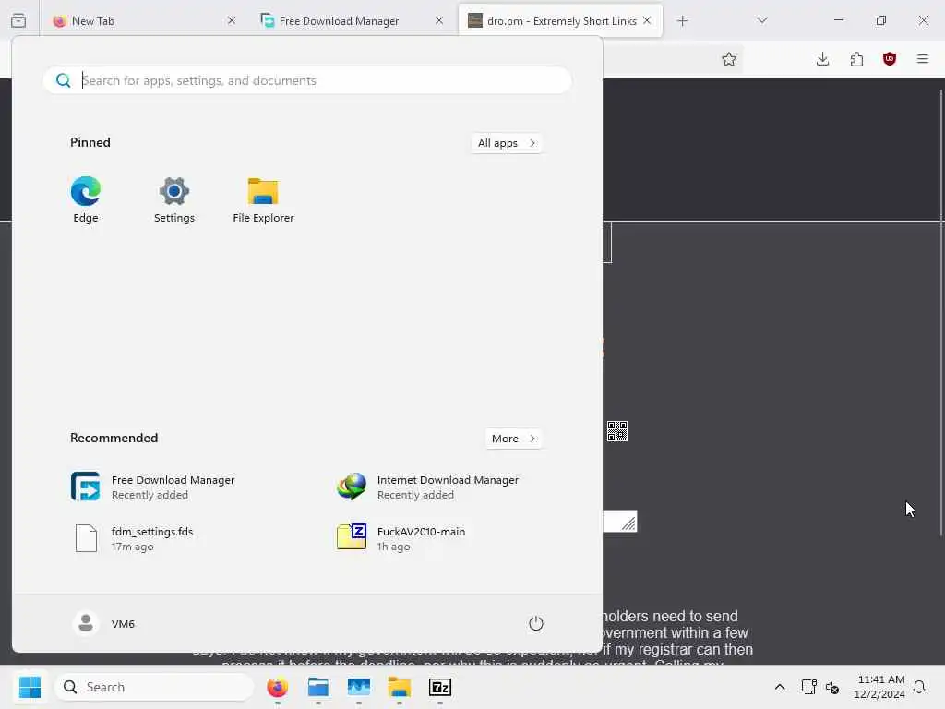Close the Free Download Manager tab
Viewport: 945px width, 709px height.
438,20
